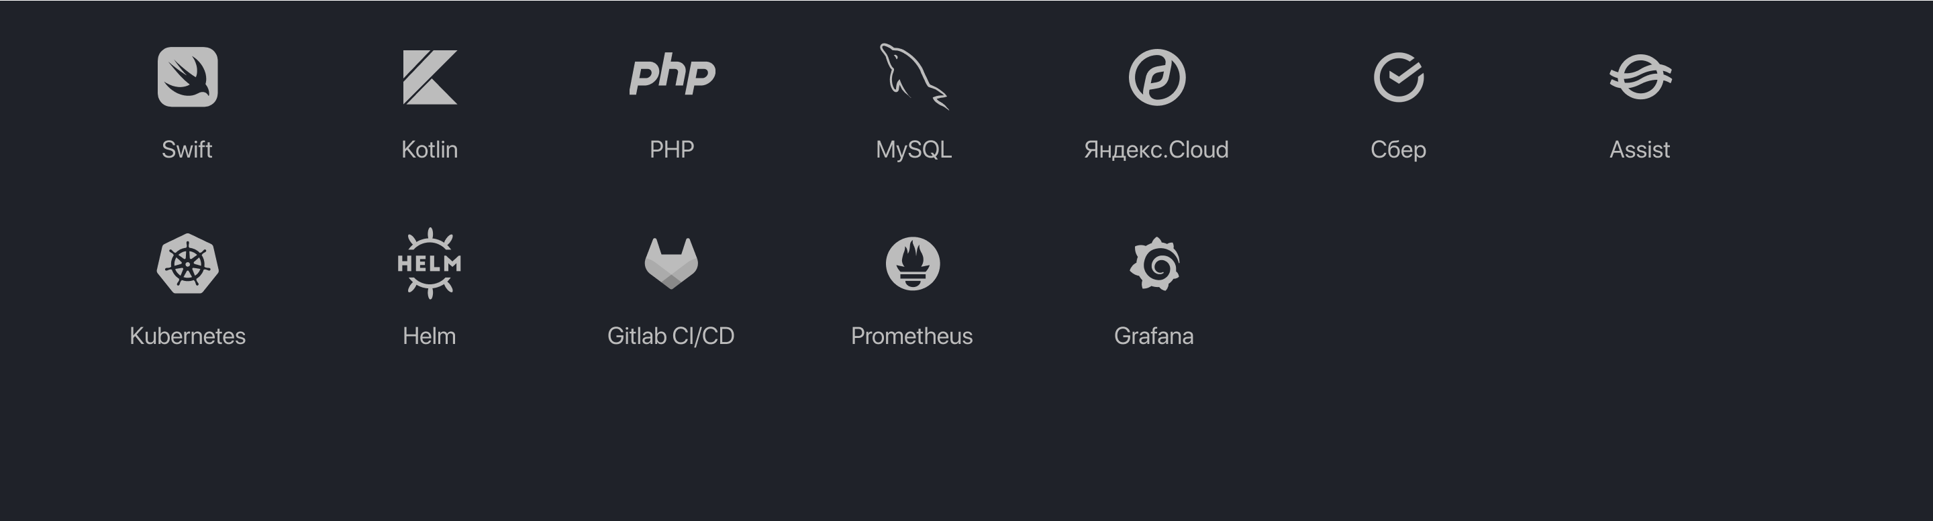Click the Kubernetes wheel icon
This screenshot has height=521, width=1933.
pos(188,263)
